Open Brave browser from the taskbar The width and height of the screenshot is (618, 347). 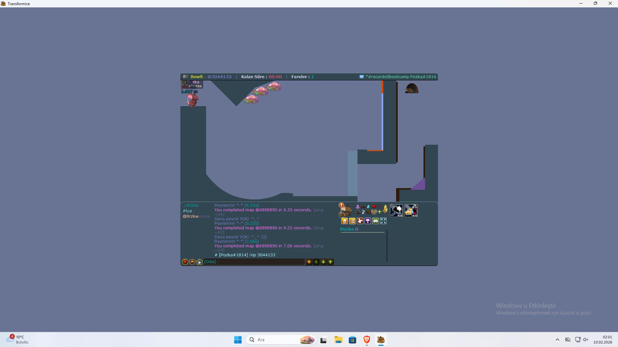pos(366,340)
